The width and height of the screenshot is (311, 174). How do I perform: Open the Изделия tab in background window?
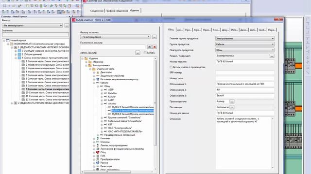coord(134,10)
